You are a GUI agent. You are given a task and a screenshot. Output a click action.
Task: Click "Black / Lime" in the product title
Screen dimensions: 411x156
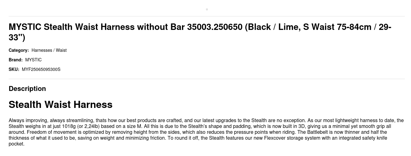[x=273, y=27]
